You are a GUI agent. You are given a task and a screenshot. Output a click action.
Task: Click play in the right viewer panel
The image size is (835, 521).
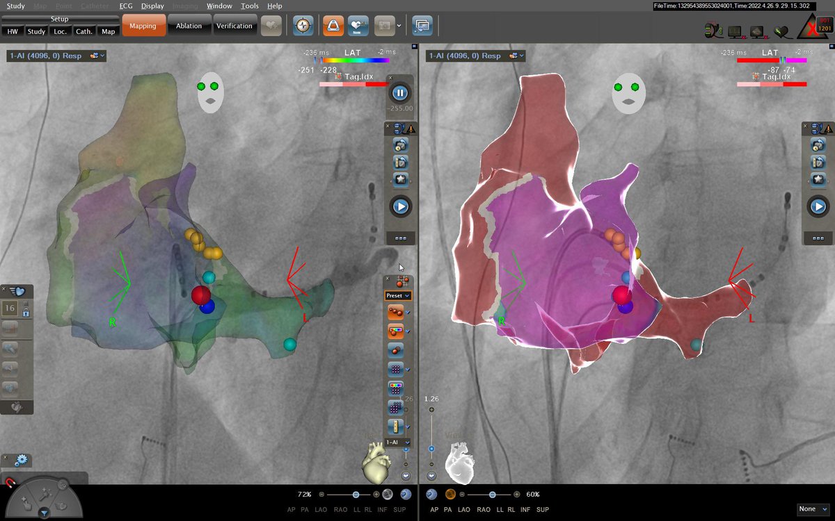tap(818, 206)
